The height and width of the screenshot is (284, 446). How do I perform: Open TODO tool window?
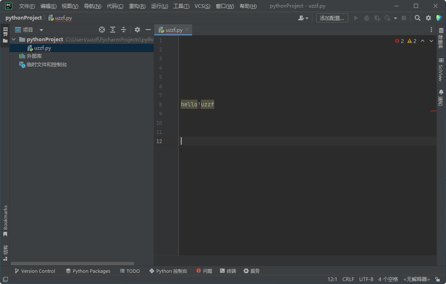coord(130,271)
